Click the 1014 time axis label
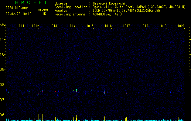This screenshot has height=121, width=191. coord(72,26)
